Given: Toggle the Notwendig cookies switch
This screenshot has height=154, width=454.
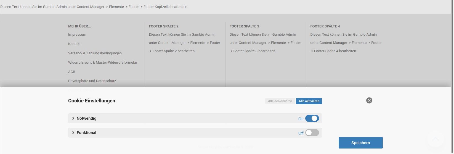Looking at the screenshot, I should (x=312, y=118).
